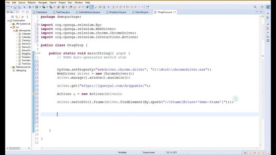The height and width of the screenshot is (155, 276).
Task: Switch to TestClass.java editor tab
Action: point(61,12)
